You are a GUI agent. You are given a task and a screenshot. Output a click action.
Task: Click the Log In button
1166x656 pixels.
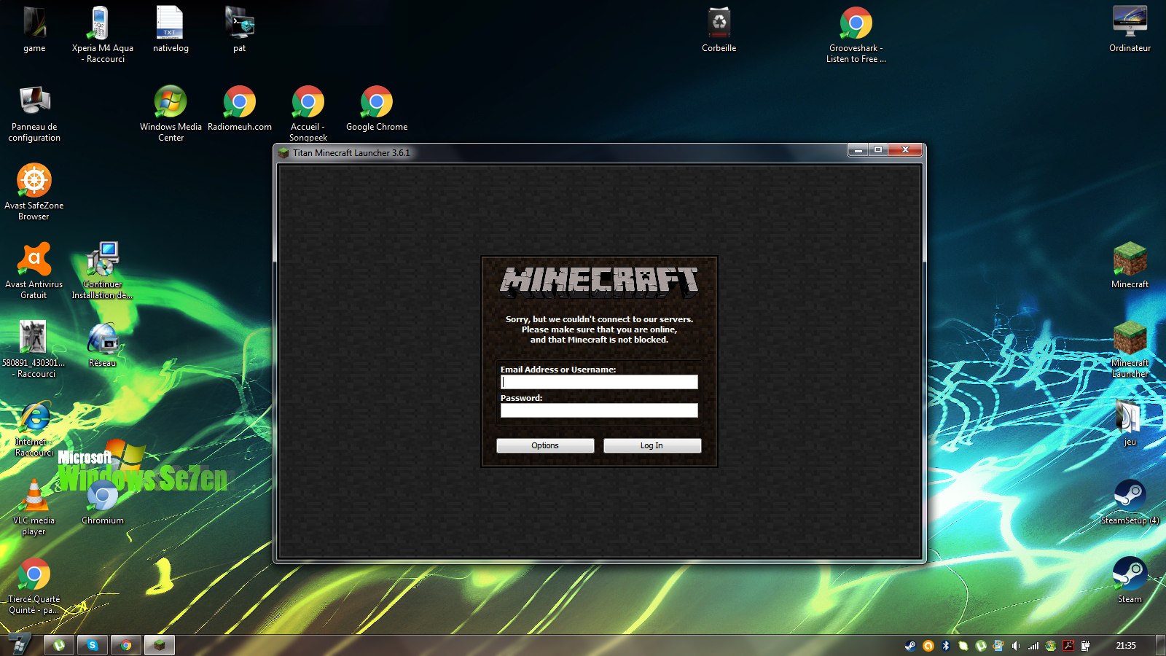pyautogui.click(x=652, y=445)
